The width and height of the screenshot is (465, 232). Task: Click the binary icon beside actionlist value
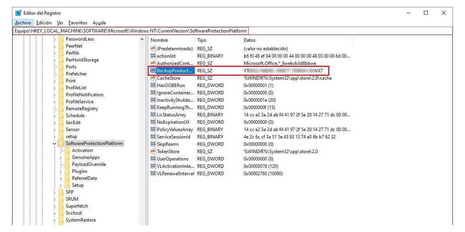[153, 56]
